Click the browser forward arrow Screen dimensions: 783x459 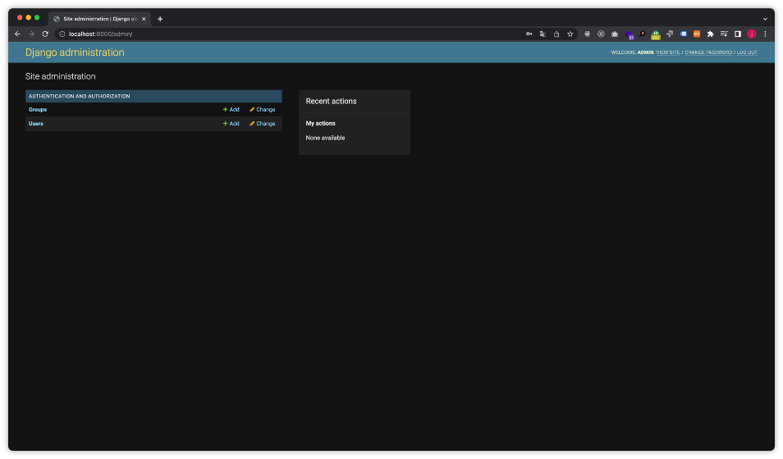31,34
